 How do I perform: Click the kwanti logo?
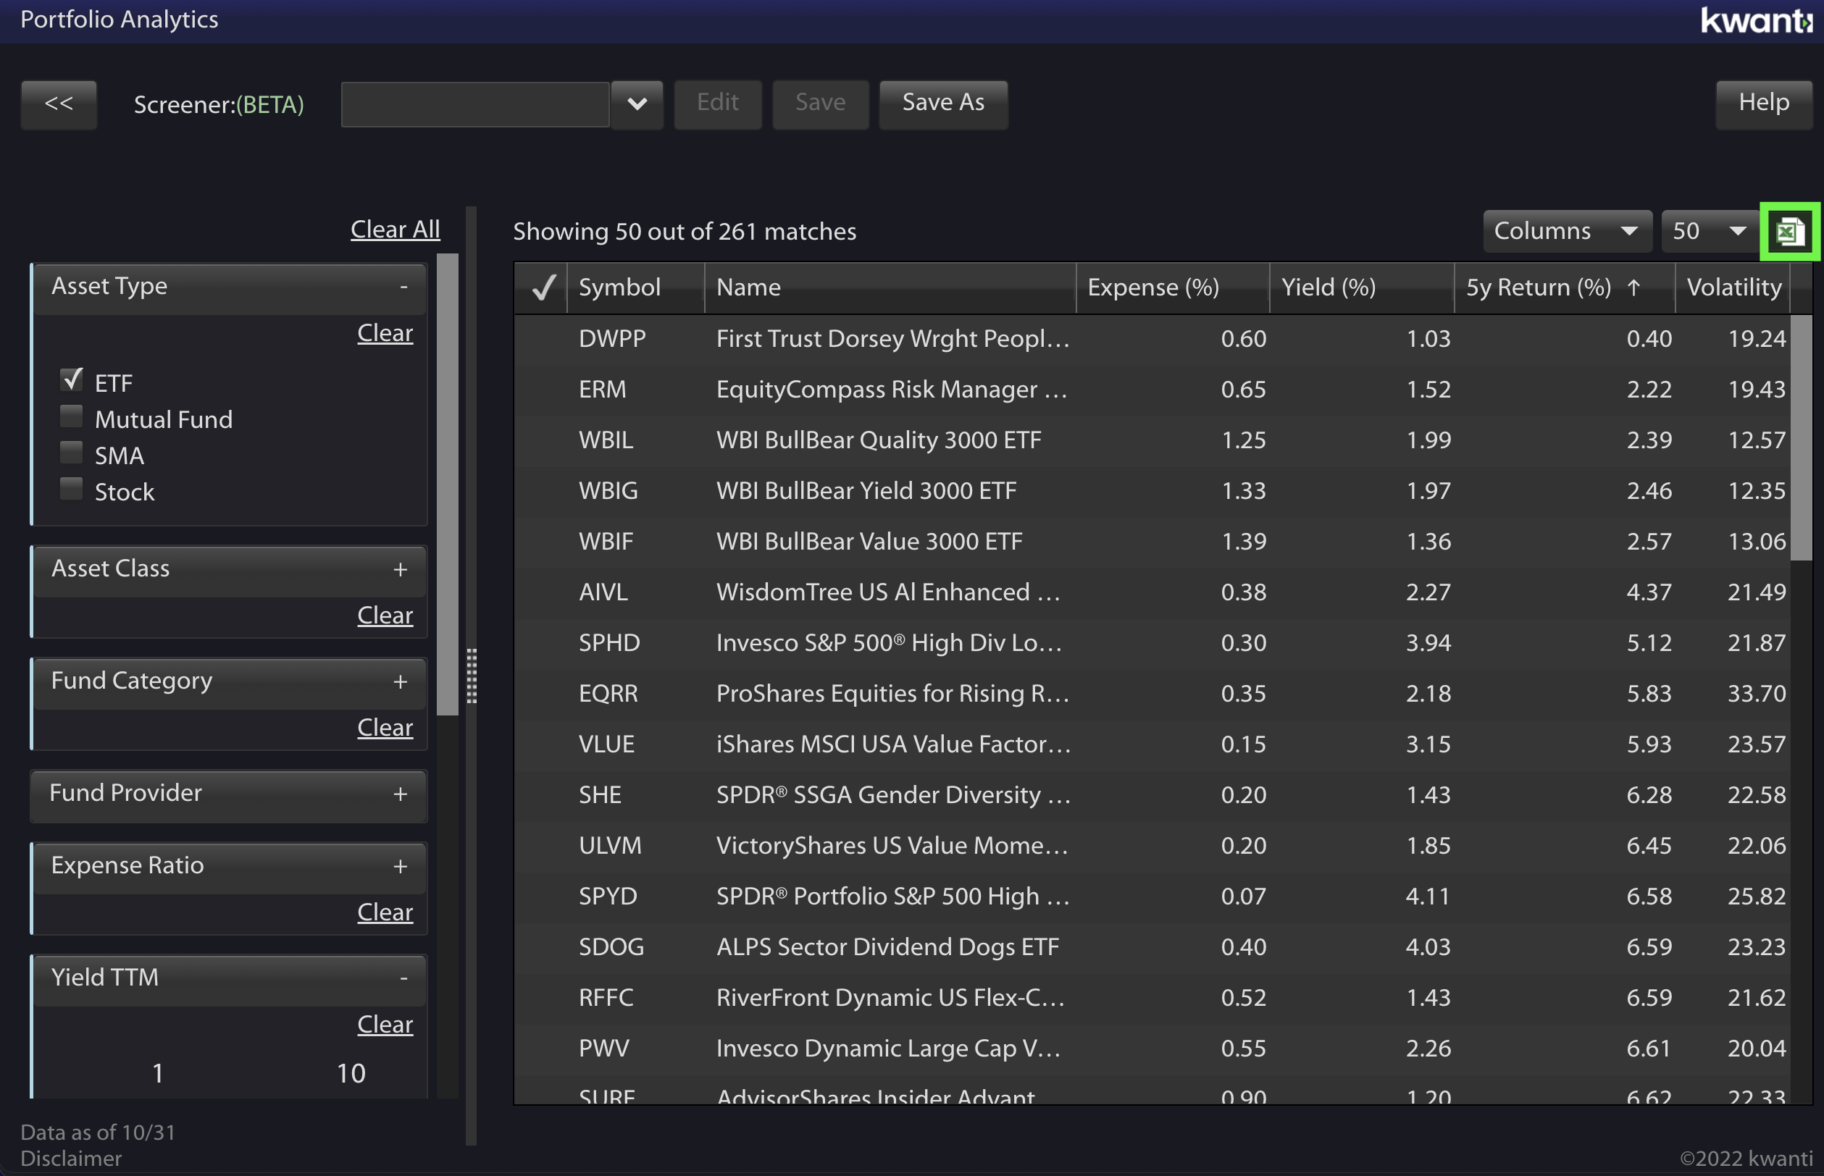(x=1756, y=20)
